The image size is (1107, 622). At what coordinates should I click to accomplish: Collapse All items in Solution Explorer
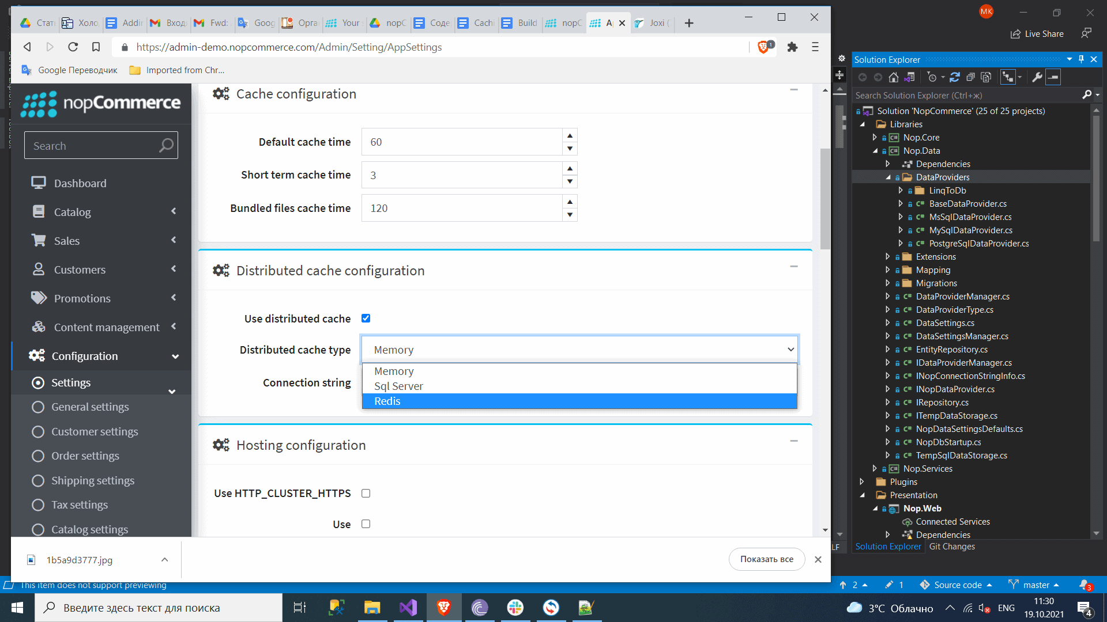970,77
